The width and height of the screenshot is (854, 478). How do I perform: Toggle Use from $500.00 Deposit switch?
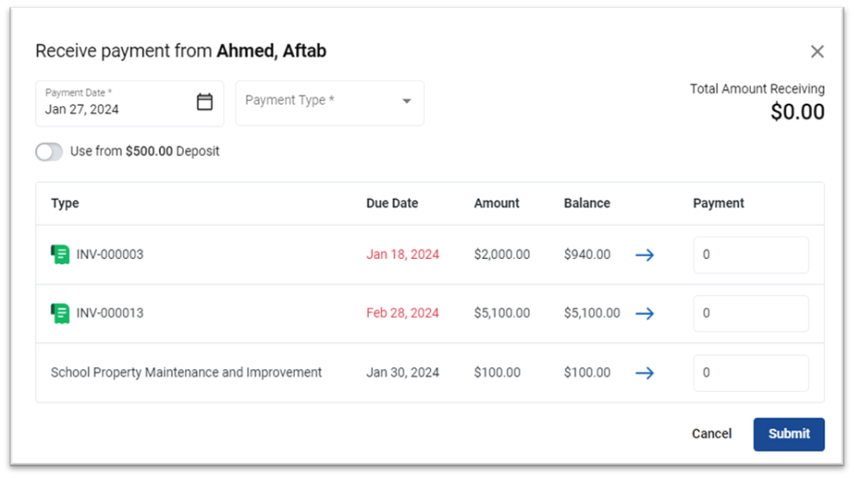coord(49,152)
